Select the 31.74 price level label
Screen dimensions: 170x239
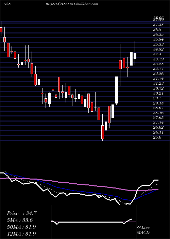pos(158,79)
